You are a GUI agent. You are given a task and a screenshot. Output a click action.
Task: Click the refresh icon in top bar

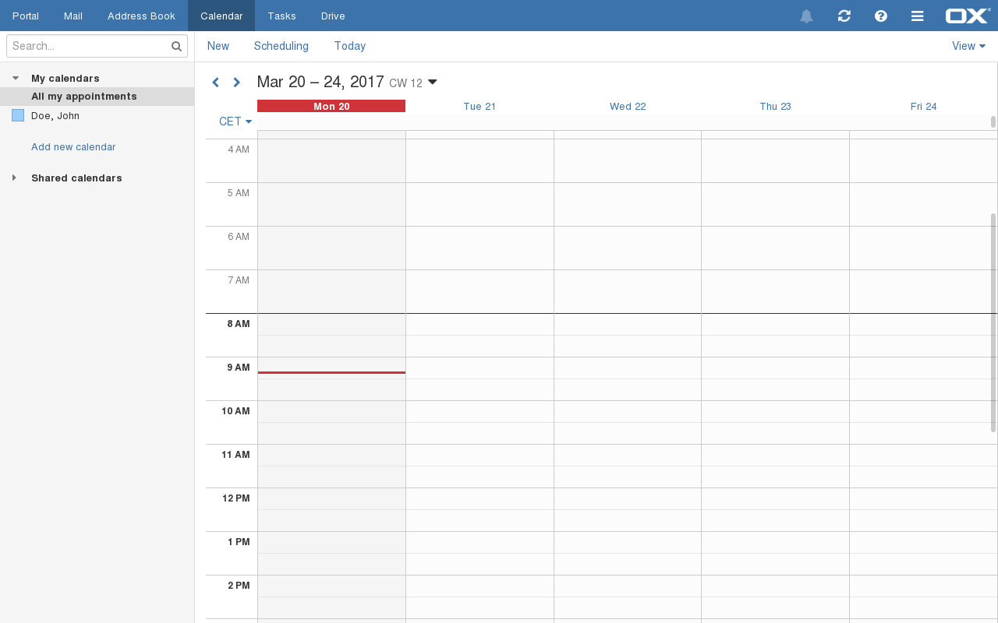(844, 16)
